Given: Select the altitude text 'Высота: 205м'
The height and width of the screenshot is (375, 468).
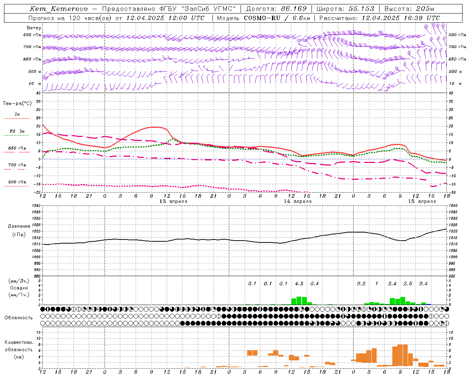Looking at the screenshot, I should (x=409, y=9).
